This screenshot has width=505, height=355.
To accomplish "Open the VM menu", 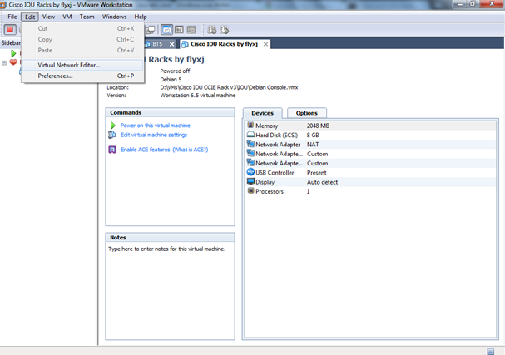I will tap(67, 17).
